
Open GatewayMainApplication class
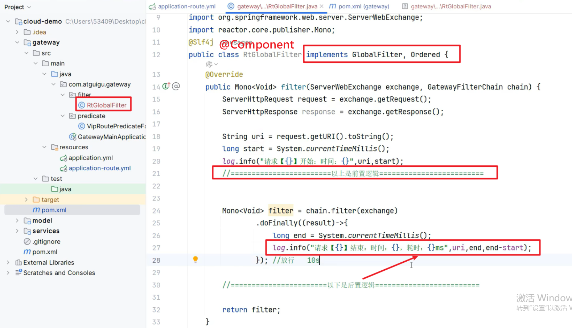(112, 137)
